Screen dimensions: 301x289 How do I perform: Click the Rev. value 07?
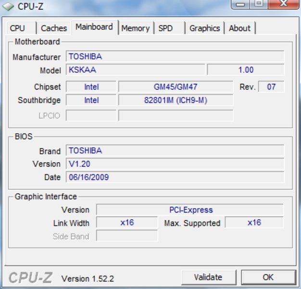click(271, 87)
